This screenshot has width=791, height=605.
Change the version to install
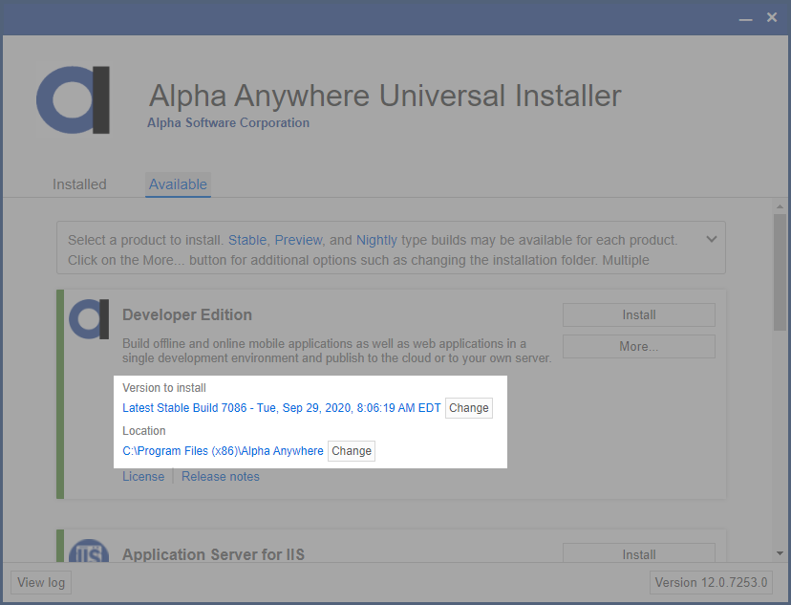tap(469, 408)
